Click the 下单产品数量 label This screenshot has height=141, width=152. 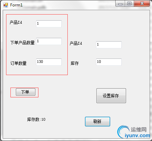click(22, 43)
